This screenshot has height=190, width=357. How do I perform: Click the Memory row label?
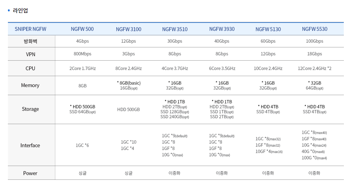pos(31,85)
